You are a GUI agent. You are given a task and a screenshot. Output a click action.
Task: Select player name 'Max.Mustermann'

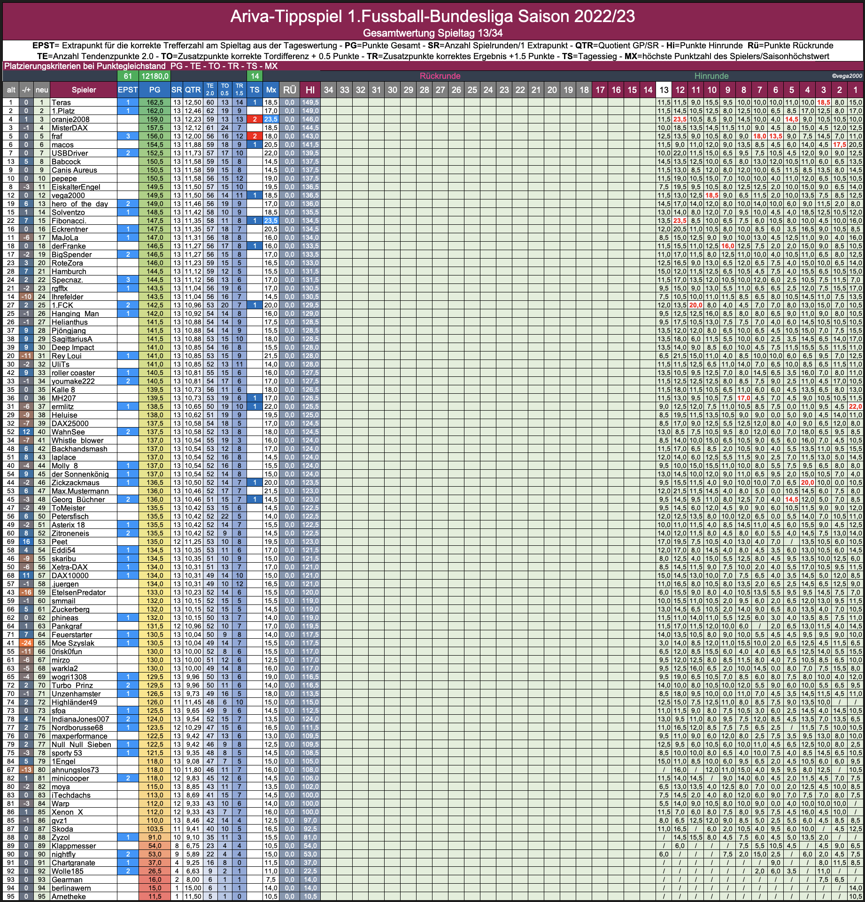tap(80, 491)
